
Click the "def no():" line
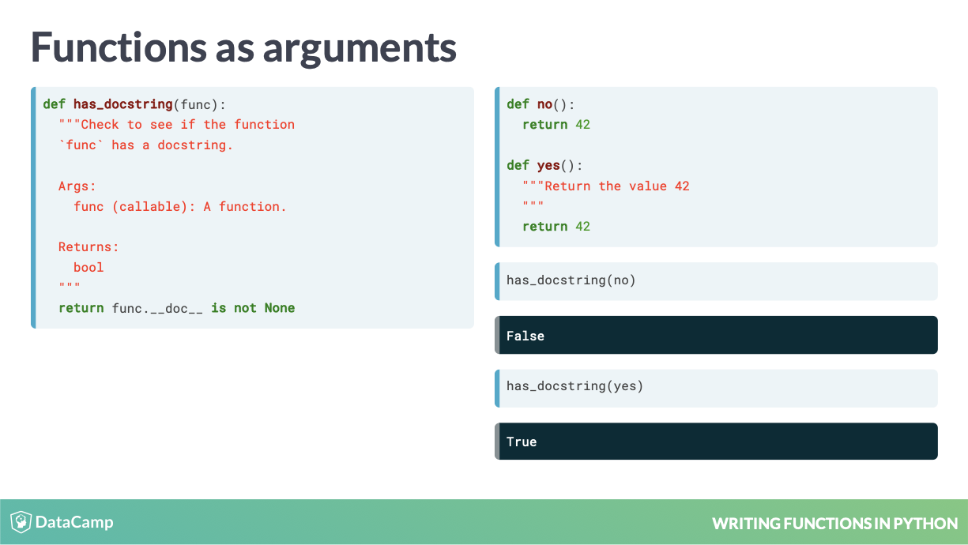click(x=541, y=104)
